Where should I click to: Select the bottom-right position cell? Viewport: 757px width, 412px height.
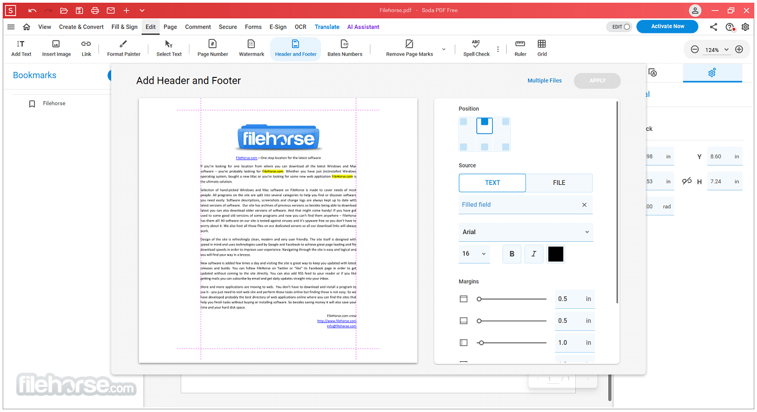(x=505, y=147)
